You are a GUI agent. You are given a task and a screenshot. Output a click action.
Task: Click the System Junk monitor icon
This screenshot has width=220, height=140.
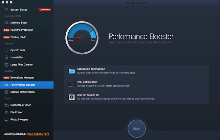[x=6, y=50]
